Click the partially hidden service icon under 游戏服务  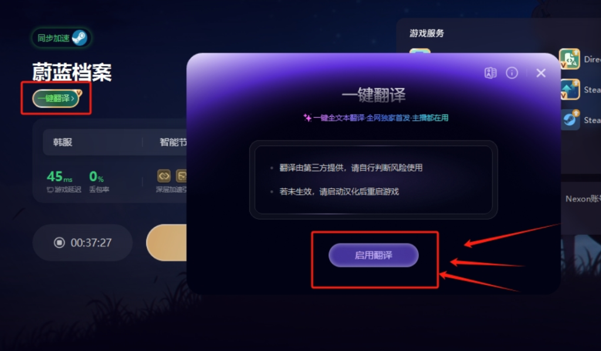[420, 51]
